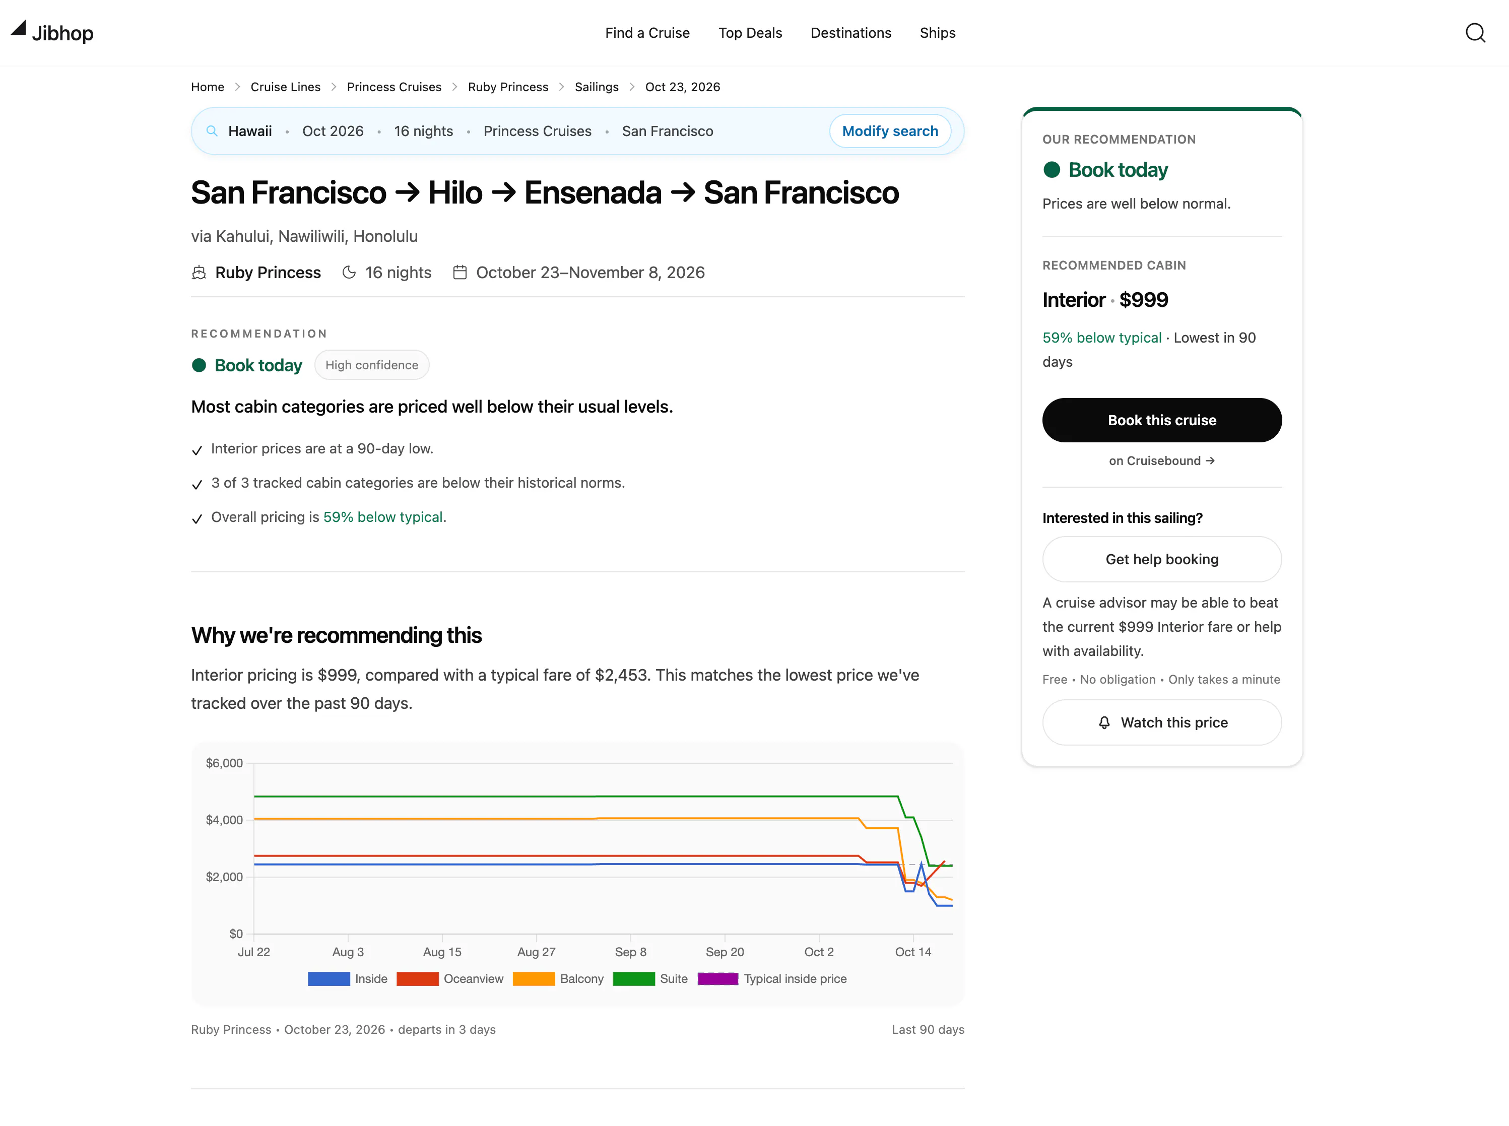
Task: Click the moon icon beside 16 nights
Action: (x=349, y=273)
